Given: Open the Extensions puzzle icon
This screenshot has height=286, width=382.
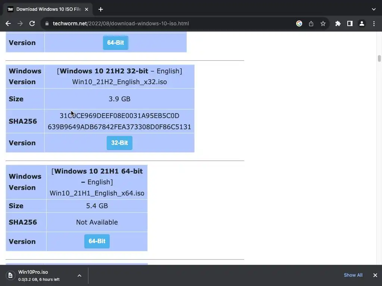Looking at the screenshot, I should pos(338,23).
